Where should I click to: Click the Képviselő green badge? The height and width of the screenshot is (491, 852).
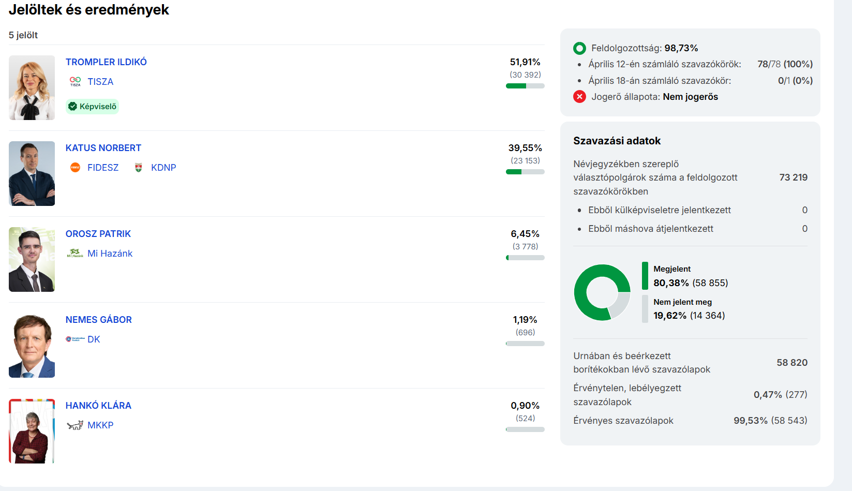click(92, 107)
